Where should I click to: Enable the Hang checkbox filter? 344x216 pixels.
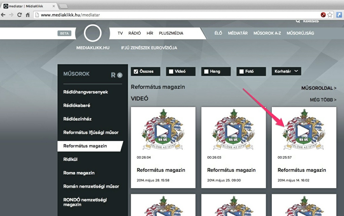coord(206,72)
